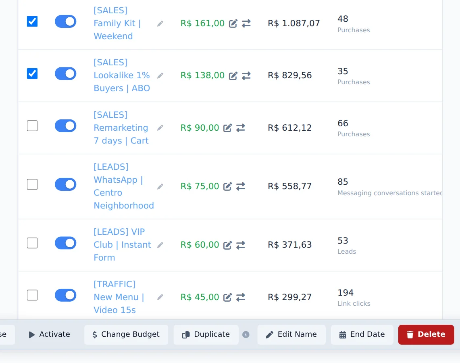Image resolution: width=460 pixels, height=363 pixels.
Task: Open Change Budget for selected campaigns
Action: tap(126, 334)
